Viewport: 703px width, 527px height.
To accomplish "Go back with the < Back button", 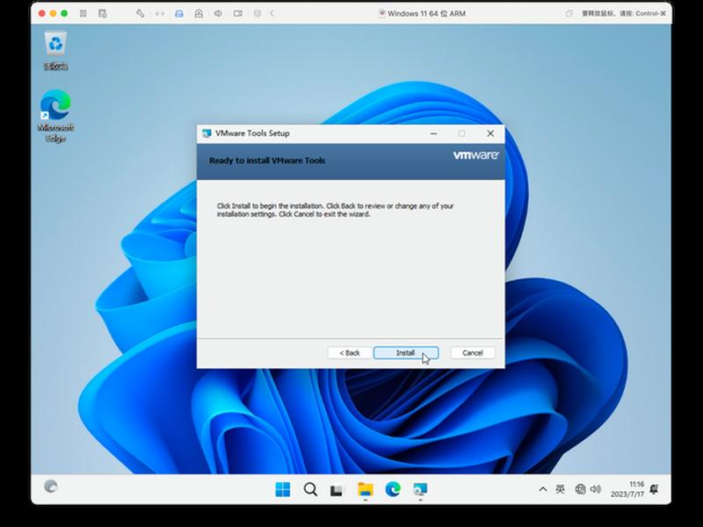I will (x=350, y=353).
